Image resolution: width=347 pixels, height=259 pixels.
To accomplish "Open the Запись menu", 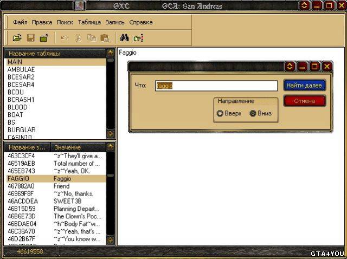I will [115, 22].
